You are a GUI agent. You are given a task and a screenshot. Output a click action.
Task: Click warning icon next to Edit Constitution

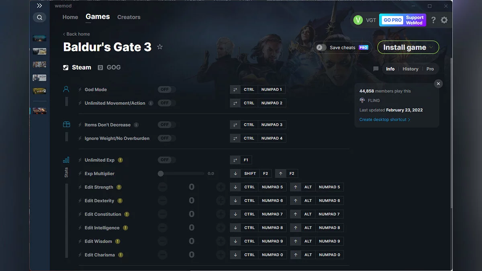coord(127,214)
